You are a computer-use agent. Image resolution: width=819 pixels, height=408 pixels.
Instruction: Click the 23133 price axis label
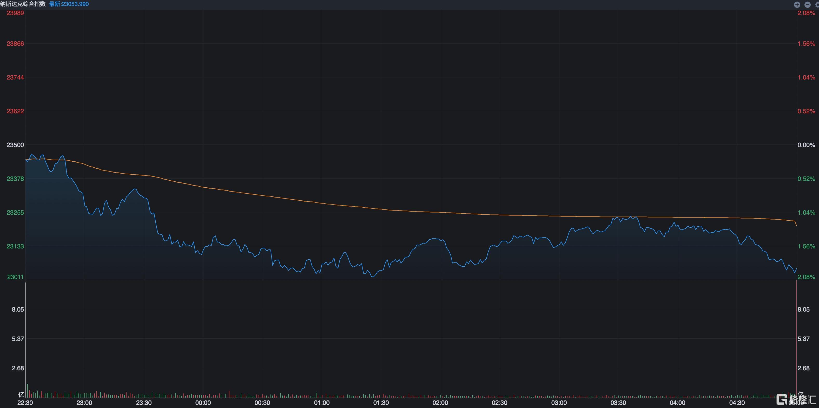pos(15,246)
